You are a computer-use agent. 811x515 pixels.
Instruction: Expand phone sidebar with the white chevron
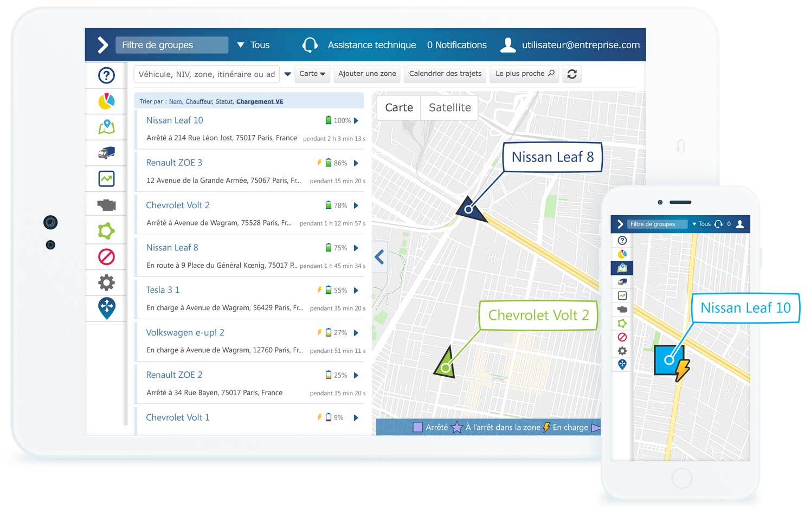click(620, 224)
